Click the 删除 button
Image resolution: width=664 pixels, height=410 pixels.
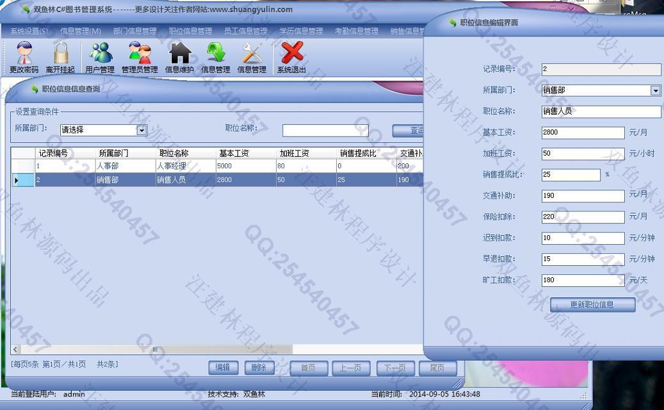click(259, 368)
